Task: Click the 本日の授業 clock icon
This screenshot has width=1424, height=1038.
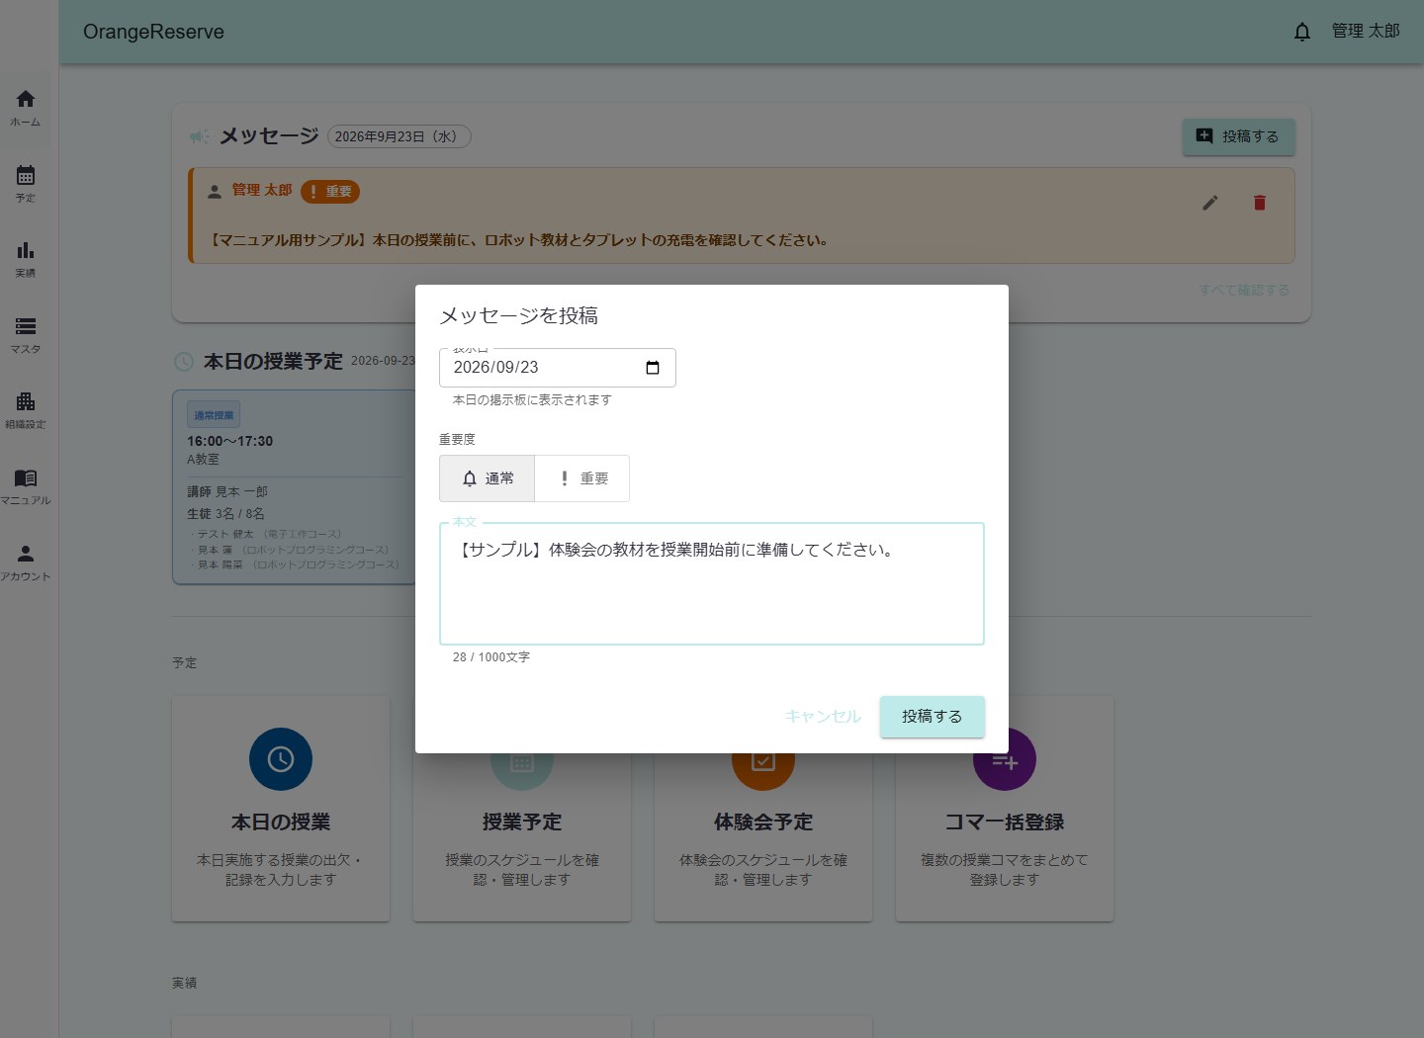Action: [281, 759]
